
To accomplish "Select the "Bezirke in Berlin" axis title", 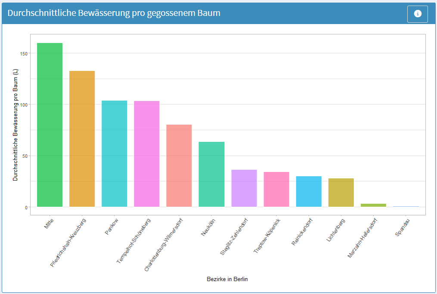I will click(227, 279).
